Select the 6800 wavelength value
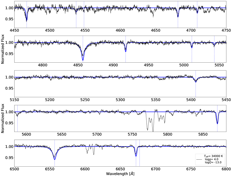232x177 pixels. click(x=226, y=169)
